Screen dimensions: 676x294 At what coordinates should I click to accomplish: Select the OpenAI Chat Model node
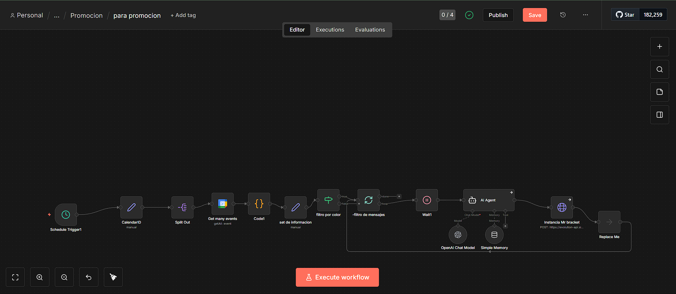pyautogui.click(x=458, y=235)
